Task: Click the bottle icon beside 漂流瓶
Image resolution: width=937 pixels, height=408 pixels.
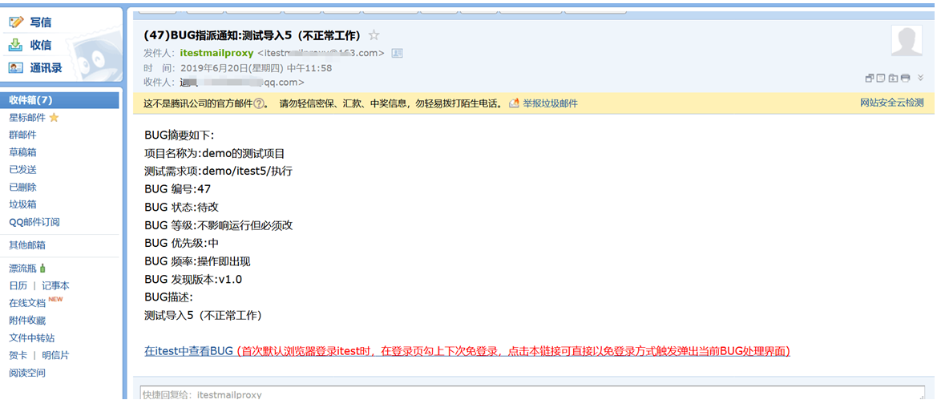Action: point(42,269)
